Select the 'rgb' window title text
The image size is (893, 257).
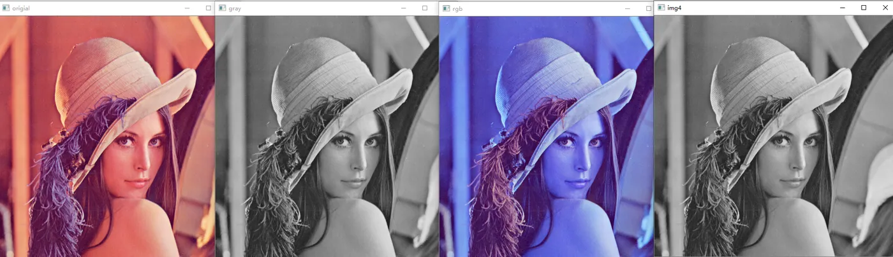point(457,9)
